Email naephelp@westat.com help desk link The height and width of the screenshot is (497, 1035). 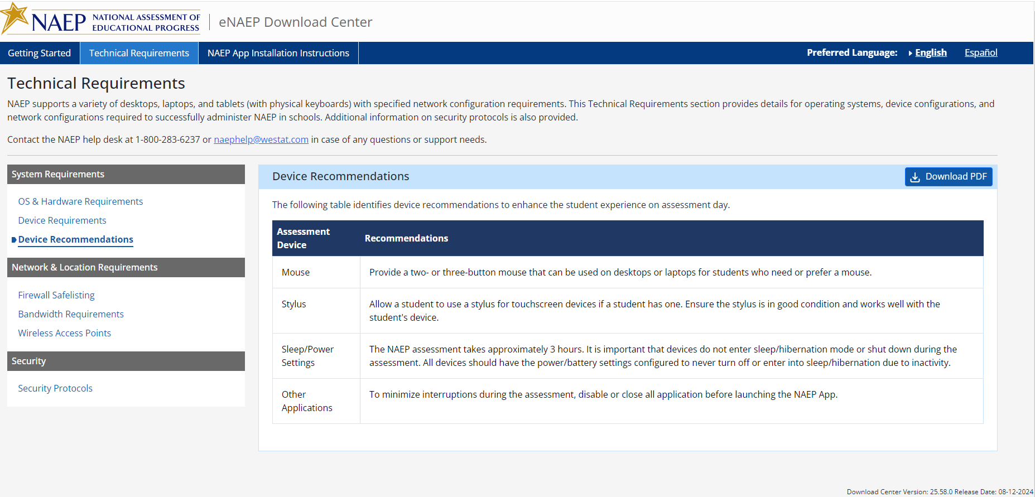(x=261, y=139)
